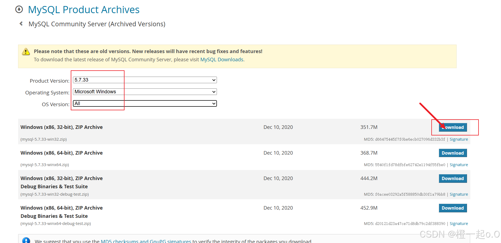The height and width of the screenshot is (243, 501).
Task: Select the filename text (mysql-5.7.33-win32.zip)
Action: tap(44, 139)
